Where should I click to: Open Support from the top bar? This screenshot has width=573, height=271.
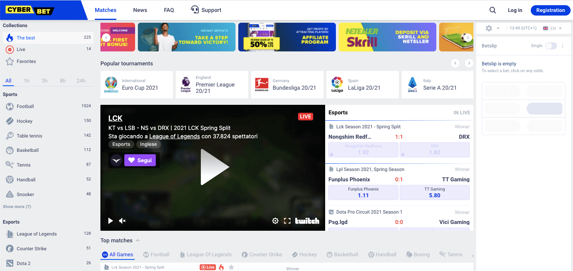pos(206,10)
